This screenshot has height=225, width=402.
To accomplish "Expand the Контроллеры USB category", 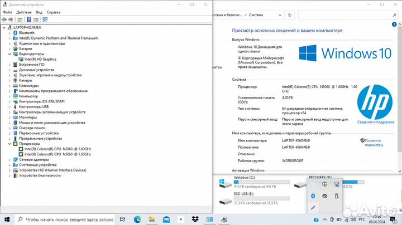I will click(x=9, y=106).
